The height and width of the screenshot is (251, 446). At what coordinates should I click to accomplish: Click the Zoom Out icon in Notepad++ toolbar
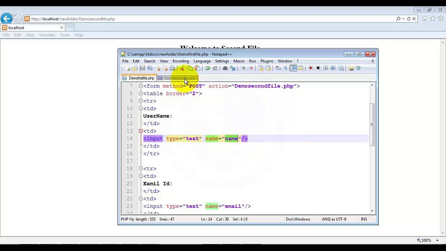click(x=251, y=68)
